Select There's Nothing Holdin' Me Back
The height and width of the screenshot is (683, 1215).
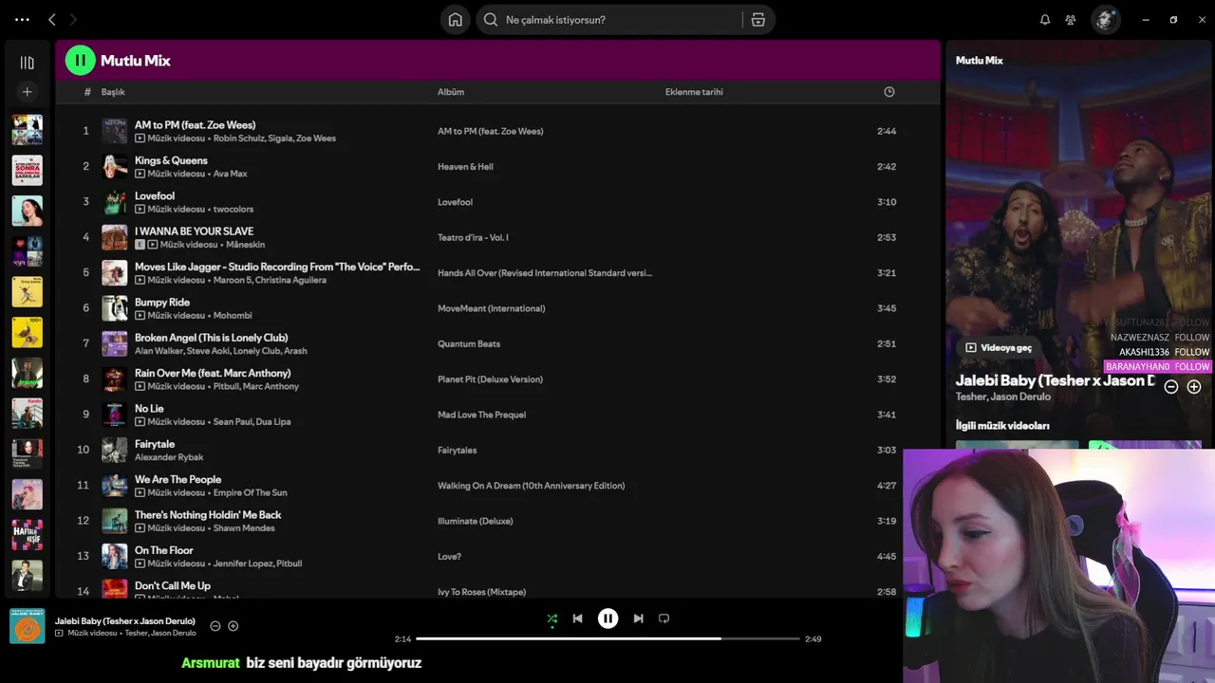tap(208, 515)
